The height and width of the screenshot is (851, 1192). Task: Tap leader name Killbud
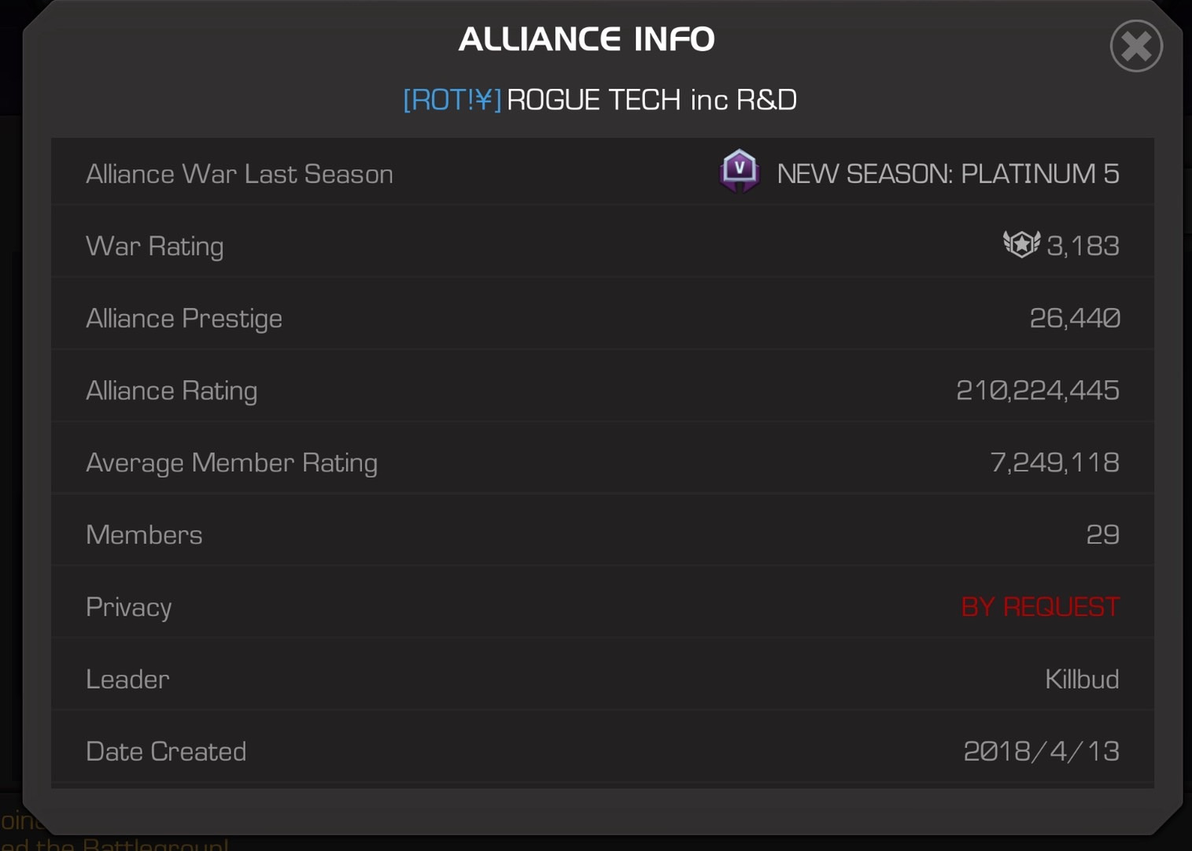(1081, 679)
